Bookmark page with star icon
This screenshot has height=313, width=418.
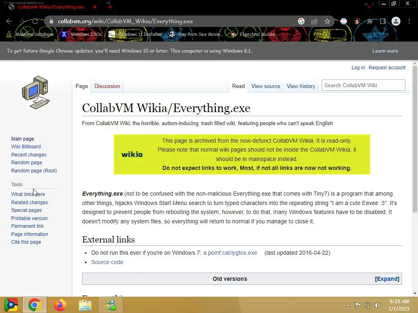pyautogui.click(x=327, y=21)
